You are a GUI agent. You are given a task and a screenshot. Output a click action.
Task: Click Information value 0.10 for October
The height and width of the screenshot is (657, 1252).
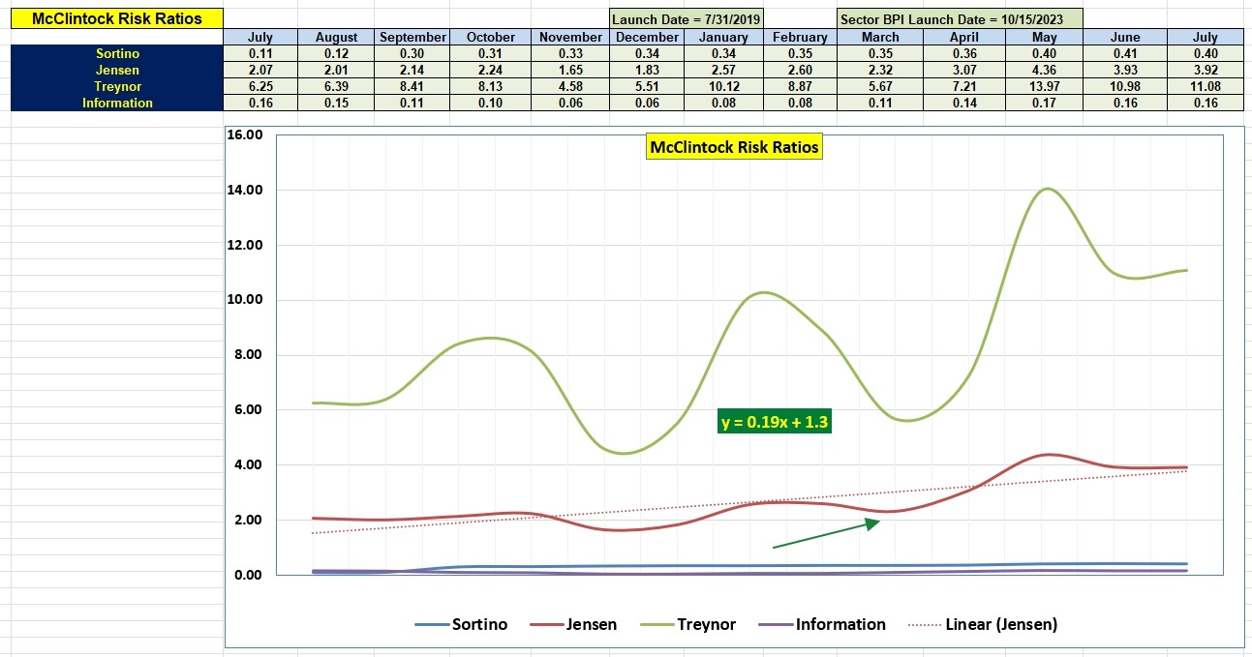pos(491,103)
